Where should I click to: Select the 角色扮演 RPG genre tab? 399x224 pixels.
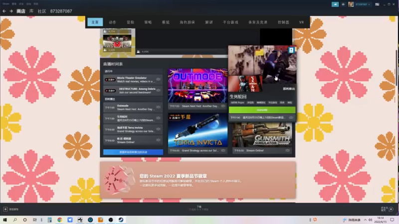pos(188,22)
